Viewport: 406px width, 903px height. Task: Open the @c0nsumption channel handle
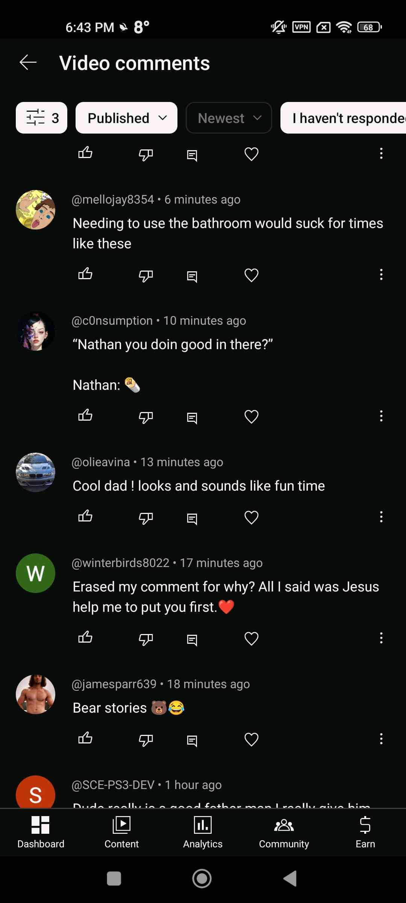pyautogui.click(x=112, y=321)
